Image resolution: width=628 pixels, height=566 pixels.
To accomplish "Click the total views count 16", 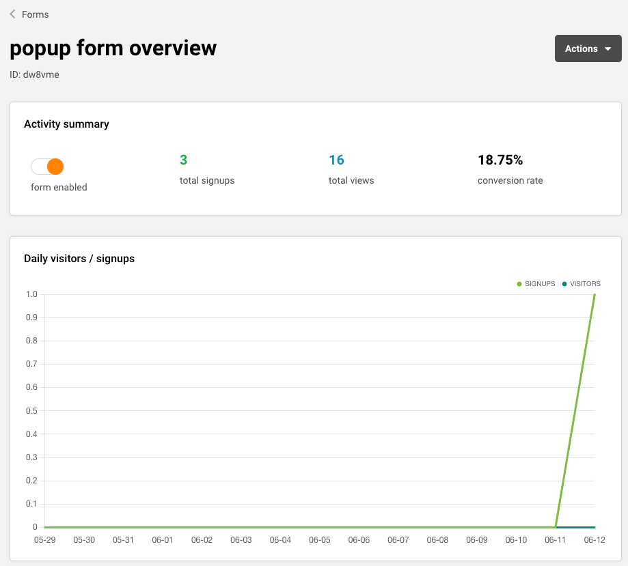I will [x=336, y=160].
